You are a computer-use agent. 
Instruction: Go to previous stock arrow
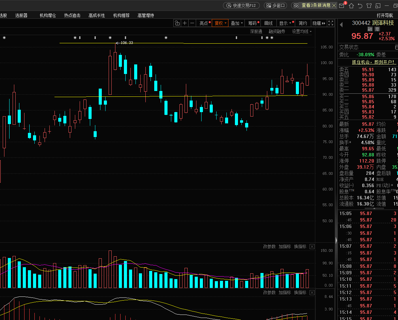pos(341,25)
